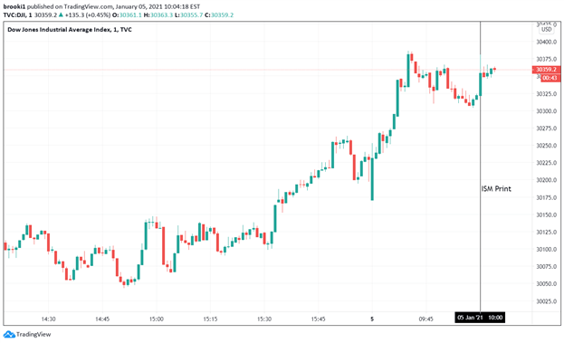Click the 05 Jan '21 10:00 time label

click(x=480, y=318)
